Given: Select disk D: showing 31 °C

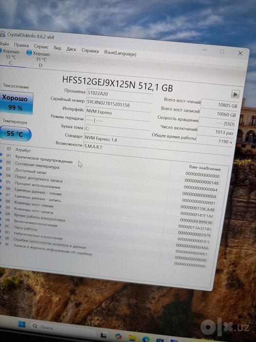Looking at the screenshot, I should click(x=39, y=59).
